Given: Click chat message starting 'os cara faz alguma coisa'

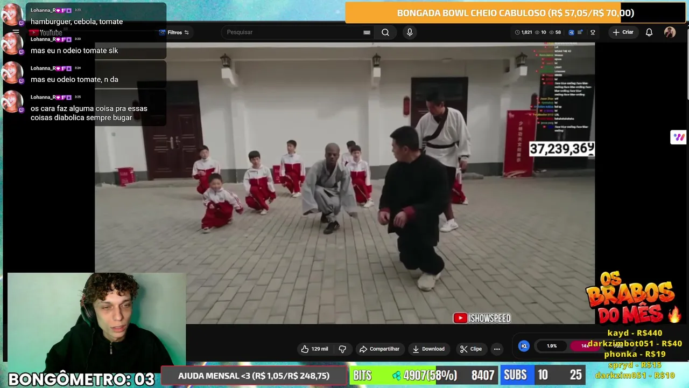Looking at the screenshot, I should [x=89, y=113].
